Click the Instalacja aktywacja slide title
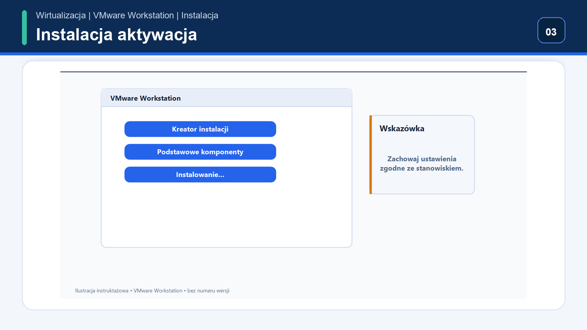The width and height of the screenshot is (587, 330). pos(116,35)
